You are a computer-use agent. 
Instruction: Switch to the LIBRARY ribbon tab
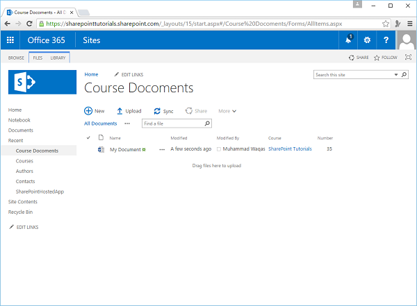click(58, 58)
